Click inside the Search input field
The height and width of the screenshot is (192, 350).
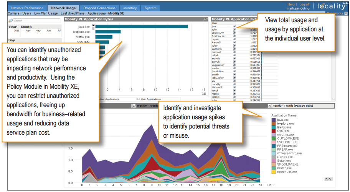[x=36, y=21]
